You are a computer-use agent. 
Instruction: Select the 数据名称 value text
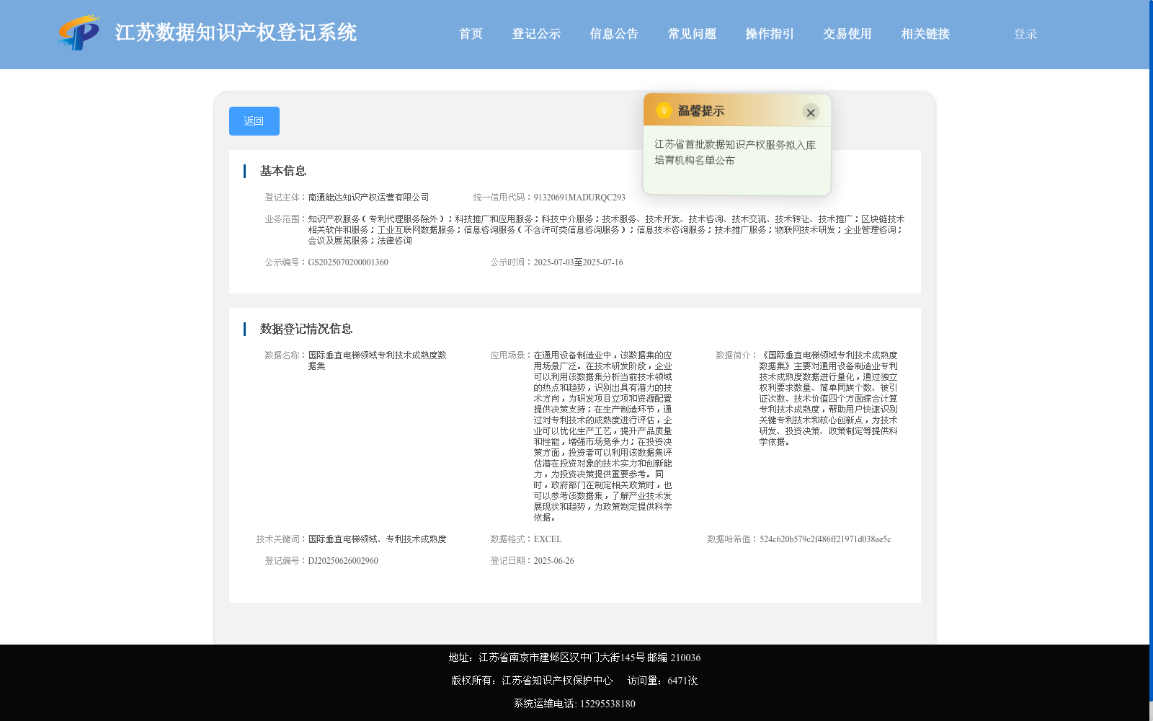(378, 360)
